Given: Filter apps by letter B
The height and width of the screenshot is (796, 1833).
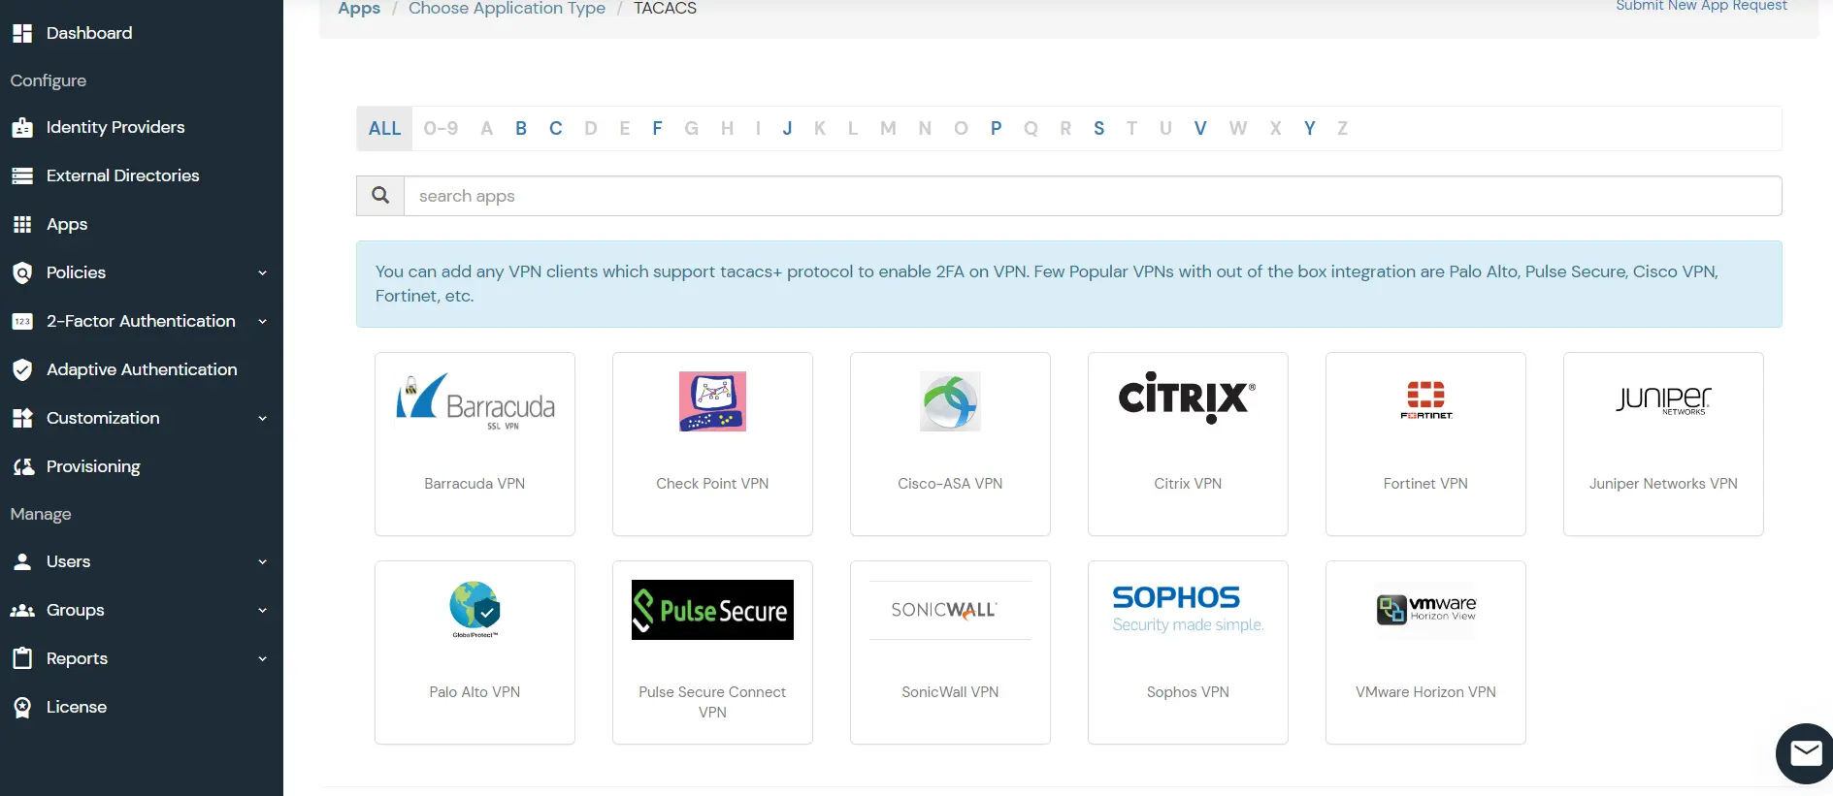Looking at the screenshot, I should (x=521, y=128).
